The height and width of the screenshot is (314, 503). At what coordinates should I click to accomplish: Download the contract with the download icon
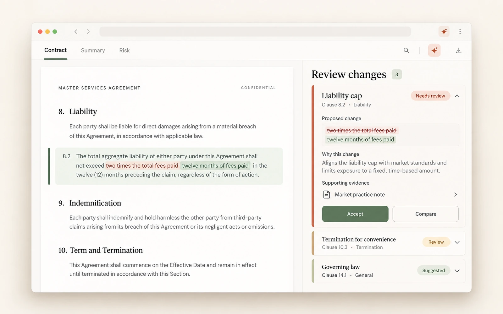(459, 51)
